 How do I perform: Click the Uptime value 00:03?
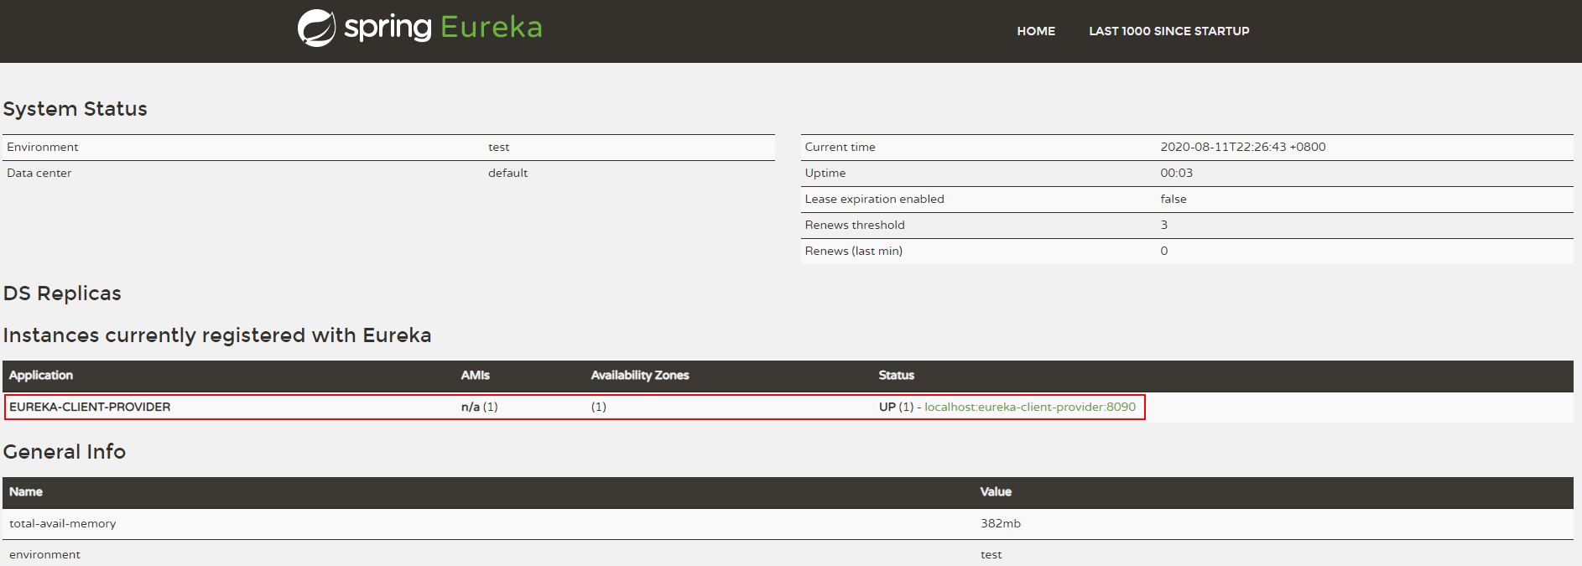1176,173
